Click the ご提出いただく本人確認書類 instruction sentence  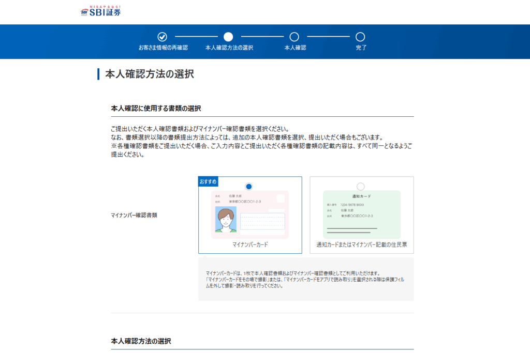click(200, 129)
